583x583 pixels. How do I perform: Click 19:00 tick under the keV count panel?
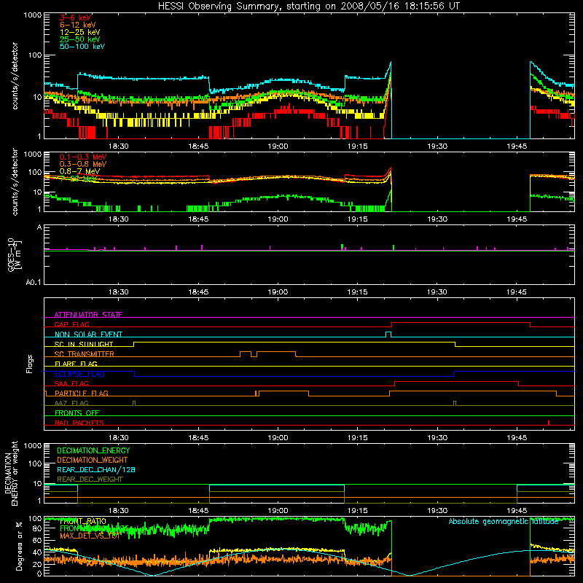coord(278,146)
